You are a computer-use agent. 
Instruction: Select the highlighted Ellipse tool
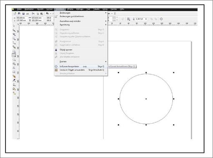click(14, 55)
